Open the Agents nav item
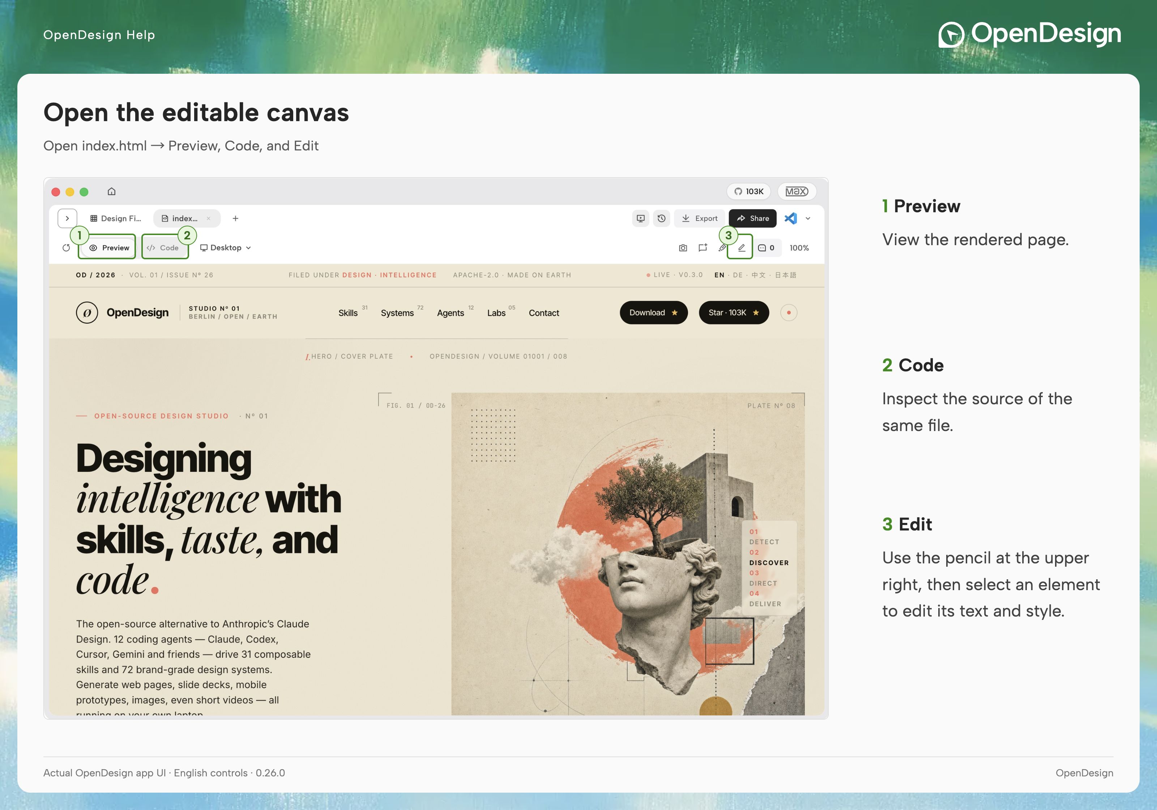This screenshot has width=1157, height=810. (x=451, y=313)
